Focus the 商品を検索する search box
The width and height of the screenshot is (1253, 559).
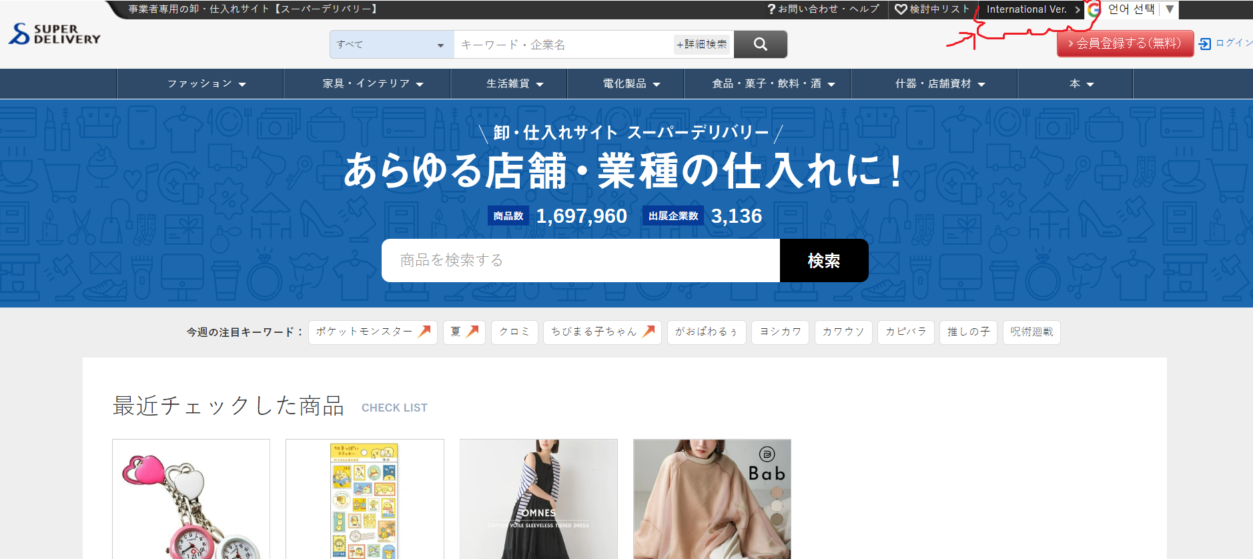pos(580,260)
